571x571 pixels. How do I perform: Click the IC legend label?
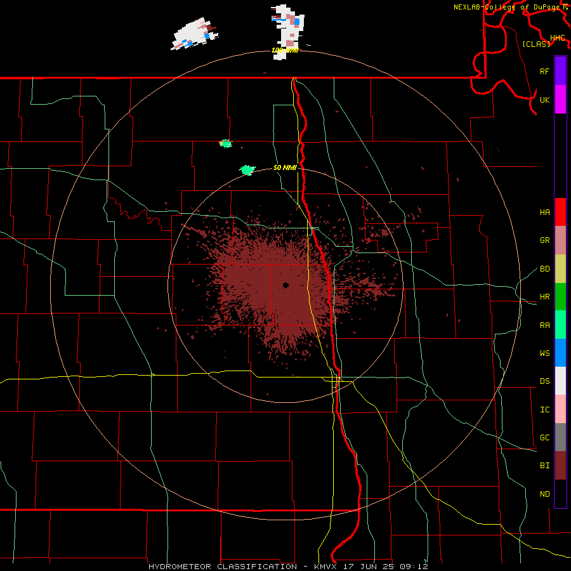pyautogui.click(x=544, y=410)
